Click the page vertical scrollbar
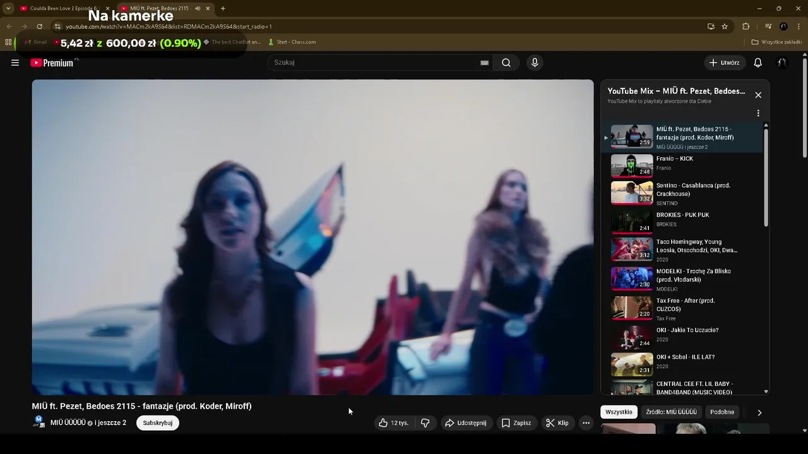808x454 pixels. point(805,107)
